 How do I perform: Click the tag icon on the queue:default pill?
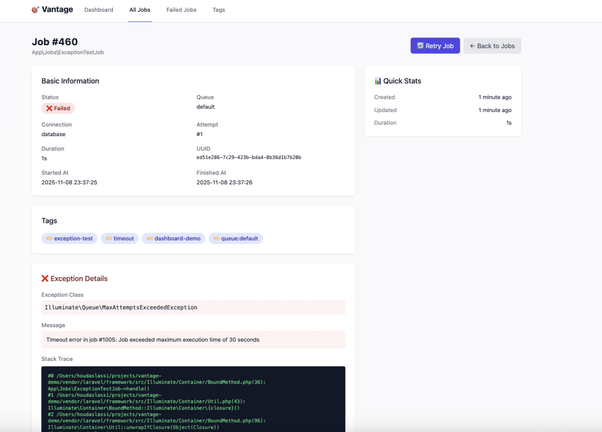[x=215, y=238]
